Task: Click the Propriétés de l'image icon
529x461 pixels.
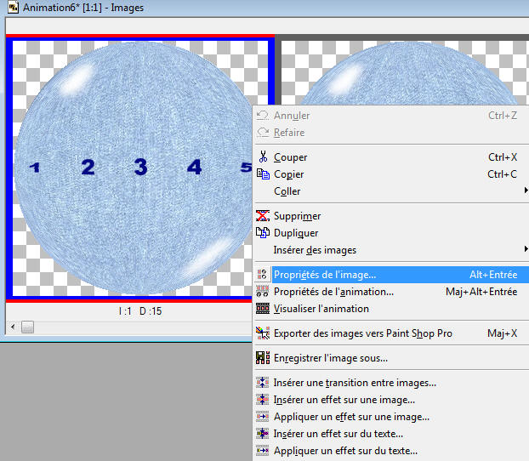Action: 263,274
